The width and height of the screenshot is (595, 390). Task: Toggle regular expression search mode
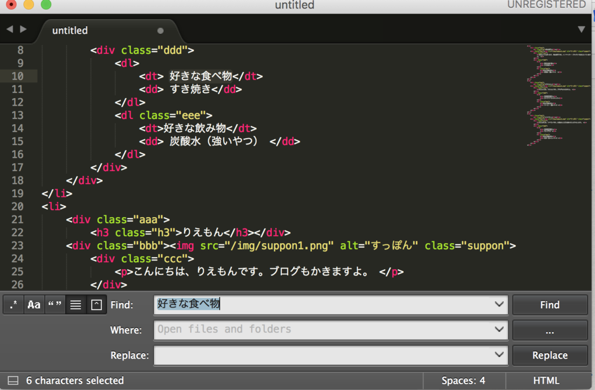click(13, 305)
